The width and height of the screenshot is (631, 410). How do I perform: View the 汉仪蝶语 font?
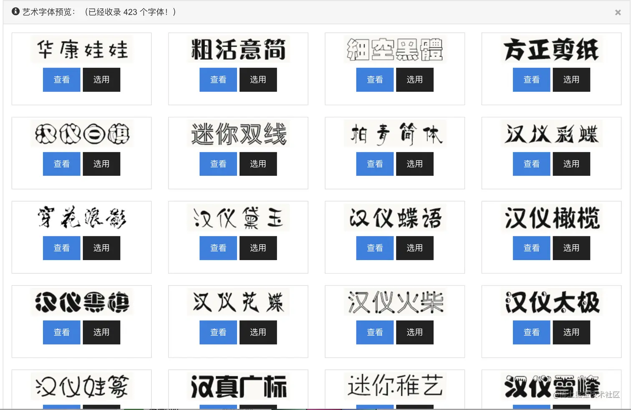(x=375, y=248)
